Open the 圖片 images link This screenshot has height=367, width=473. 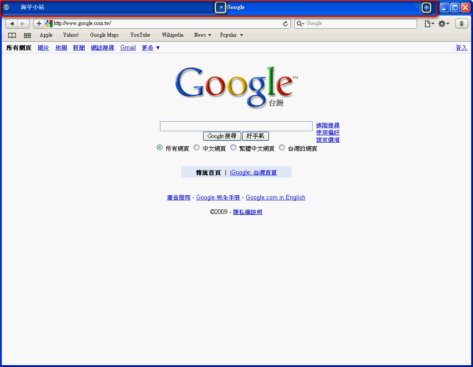[44, 48]
